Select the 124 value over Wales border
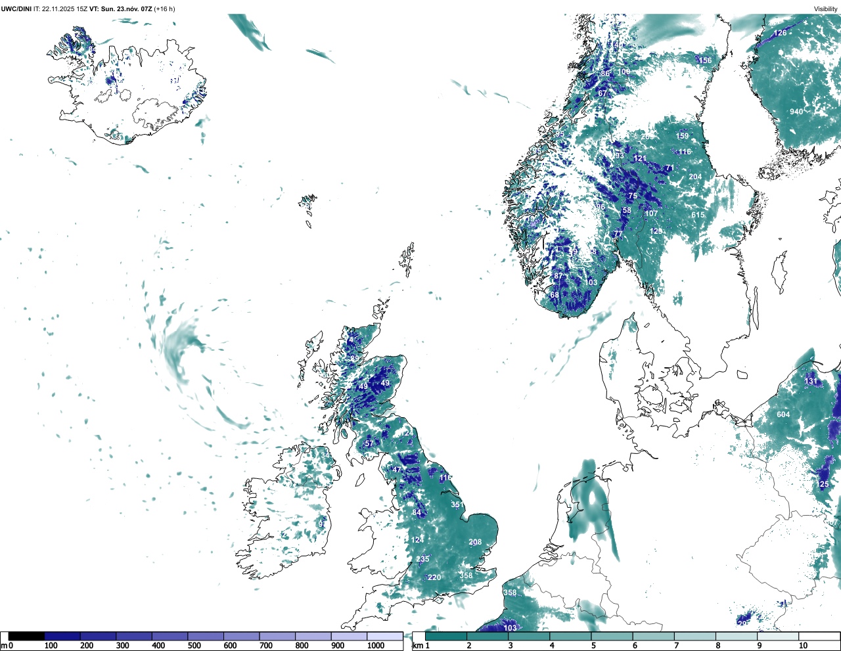Viewport: 841px width, 651px height. pyautogui.click(x=417, y=540)
